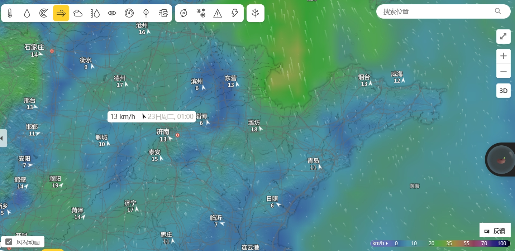515x251 pixels.
Task: Uncheck the 风况动画 wind animation checkbox
Action: tap(9, 242)
